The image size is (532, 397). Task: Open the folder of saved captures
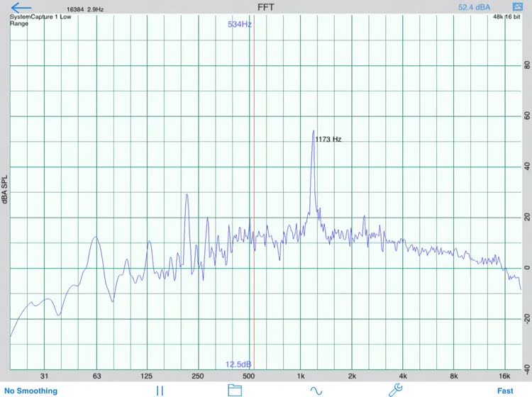click(x=235, y=390)
